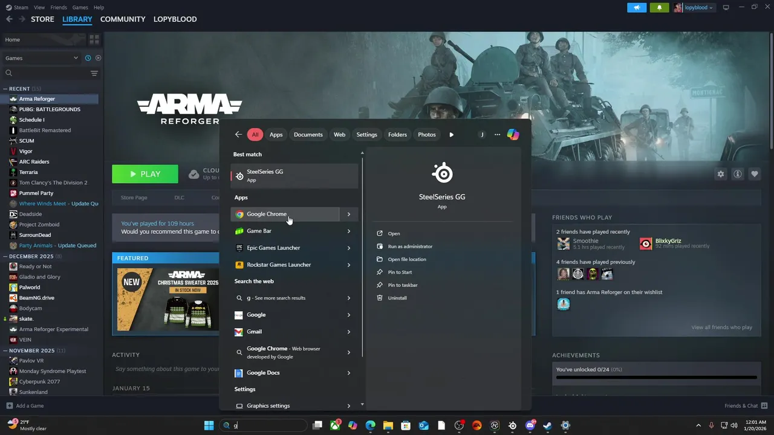Viewport: 774px width, 435px height.
Task: Click Gmail icon in web results
Action: click(x=239, y=332)
